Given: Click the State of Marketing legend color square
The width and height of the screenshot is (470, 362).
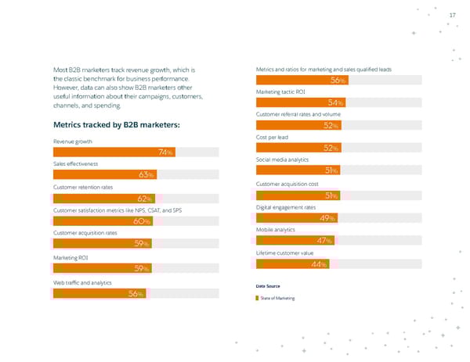Looking at the screenshot, I should [x=258, y=299].
